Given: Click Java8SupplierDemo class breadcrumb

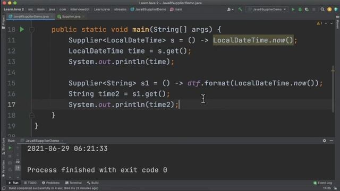Looking at the screenshot, I should [x=148, y=10].
